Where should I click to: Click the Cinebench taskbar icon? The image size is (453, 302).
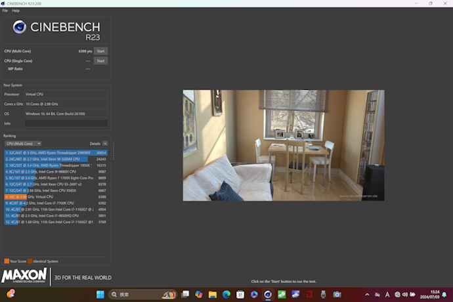coord(268,295)
